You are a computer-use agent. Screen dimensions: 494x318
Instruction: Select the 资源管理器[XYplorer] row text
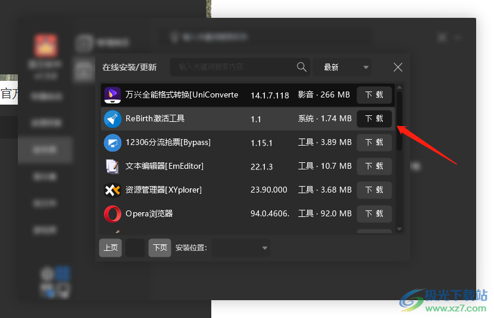click(x=164, y=190)
